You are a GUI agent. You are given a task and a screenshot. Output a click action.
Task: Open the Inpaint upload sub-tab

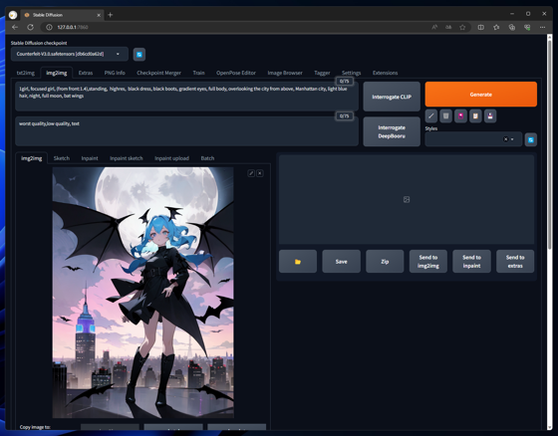[171, 158]
